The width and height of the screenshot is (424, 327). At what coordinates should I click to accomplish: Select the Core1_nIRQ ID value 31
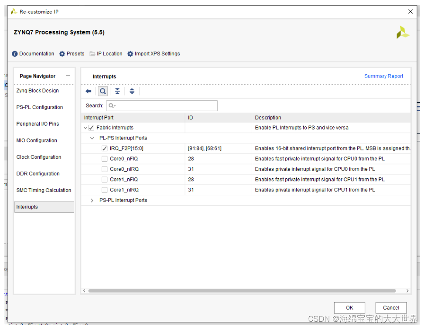tap(191, 190)
